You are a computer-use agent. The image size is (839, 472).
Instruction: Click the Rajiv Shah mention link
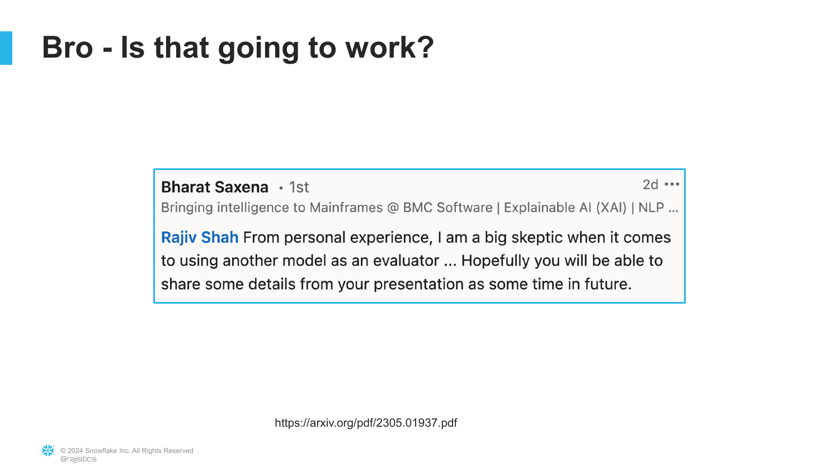[x=200, y=237]
